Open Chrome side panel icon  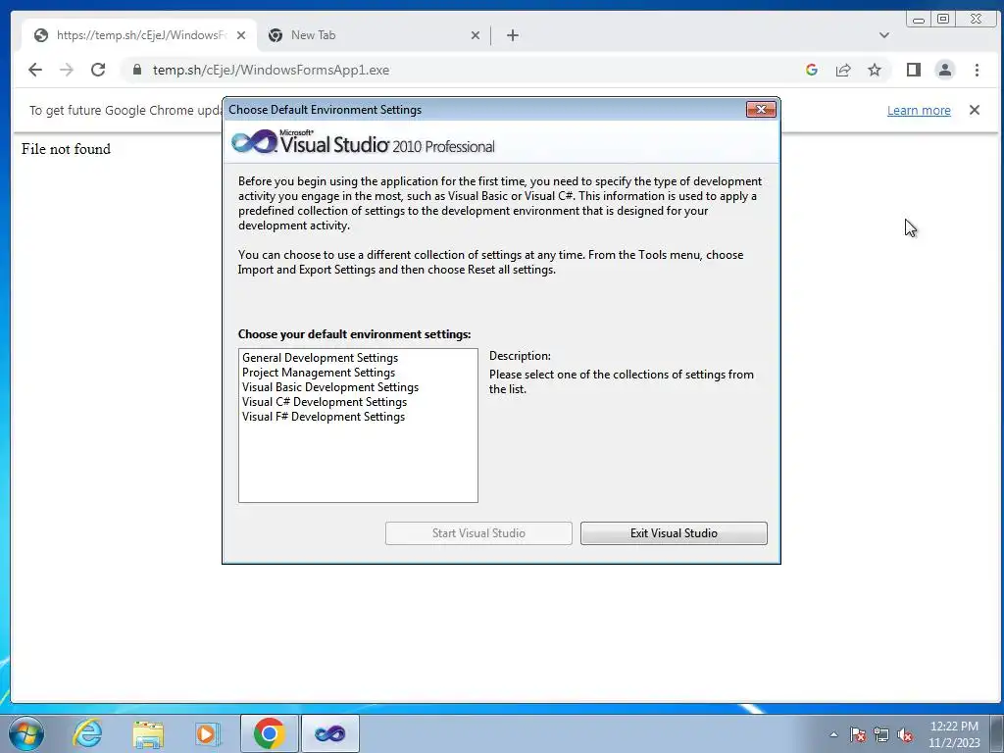tap(914, 70)
